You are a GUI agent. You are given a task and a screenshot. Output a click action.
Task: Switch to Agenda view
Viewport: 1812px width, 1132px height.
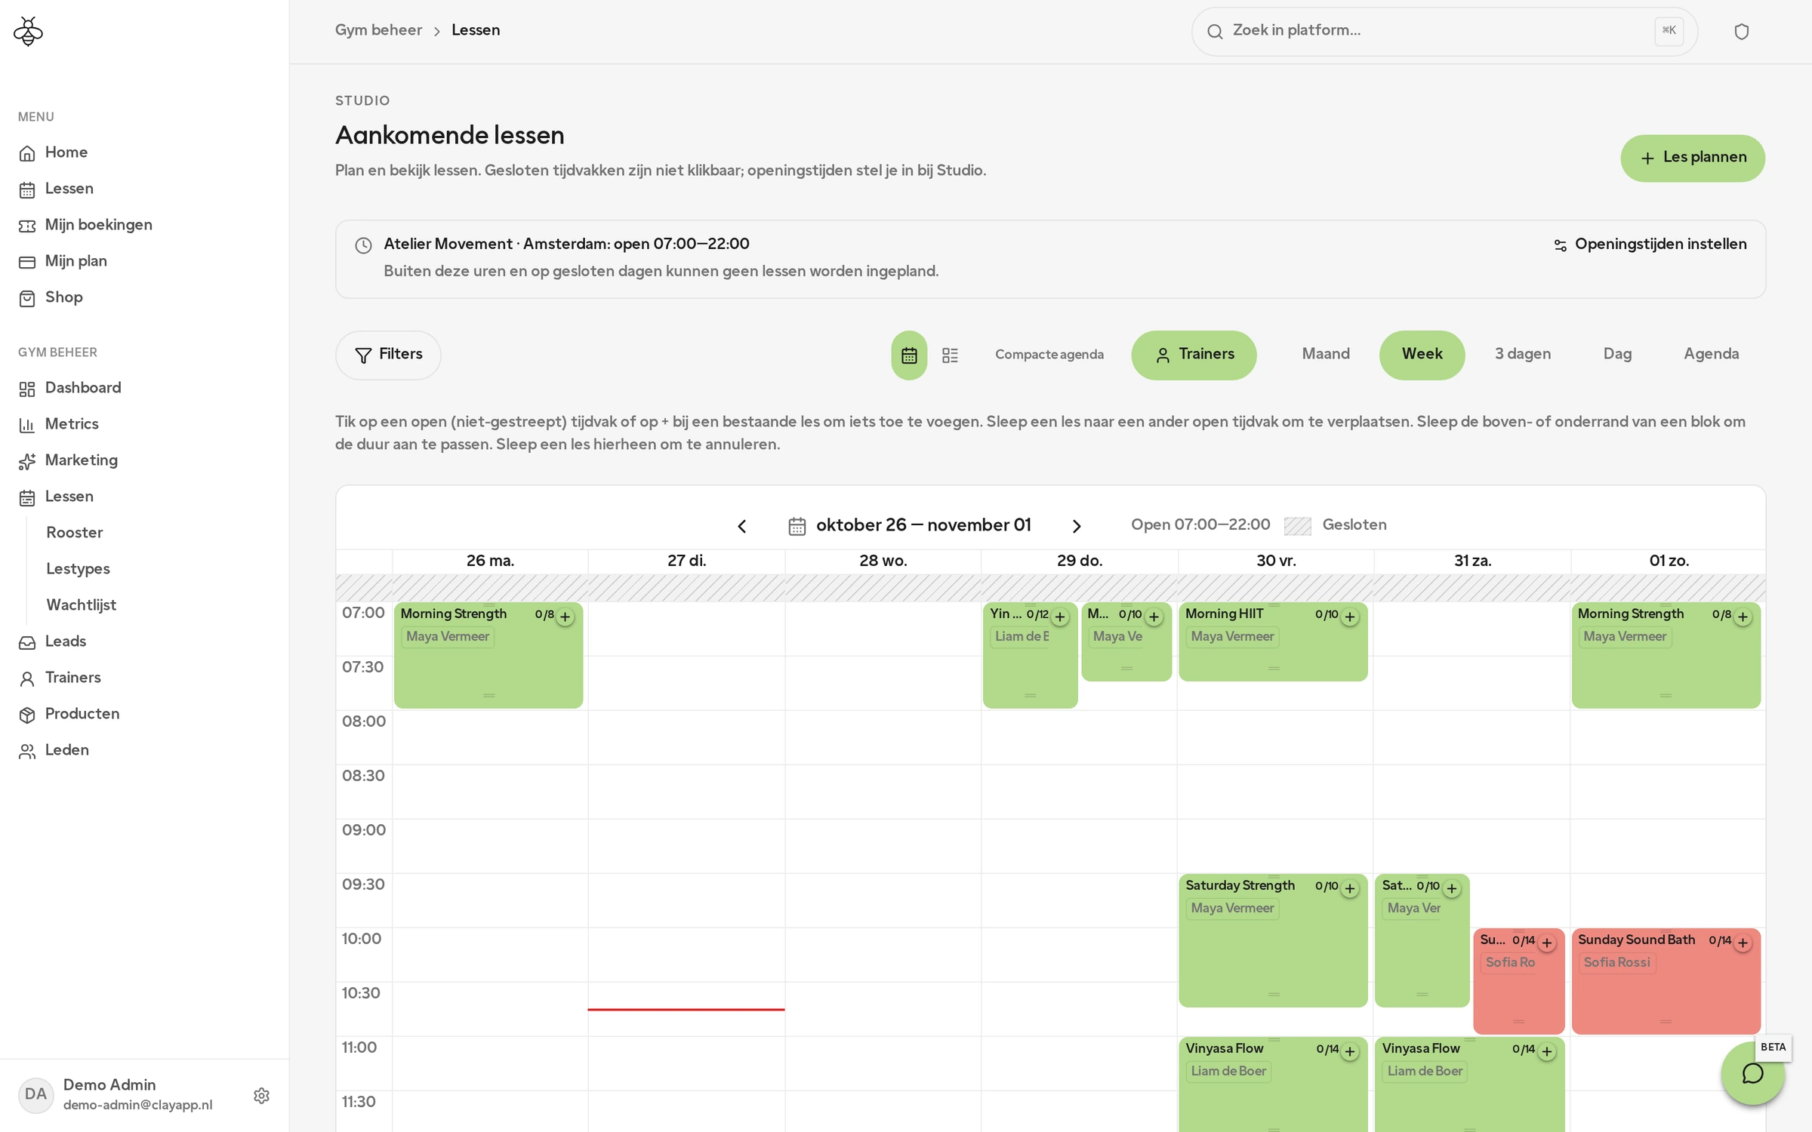point(1711,355)
